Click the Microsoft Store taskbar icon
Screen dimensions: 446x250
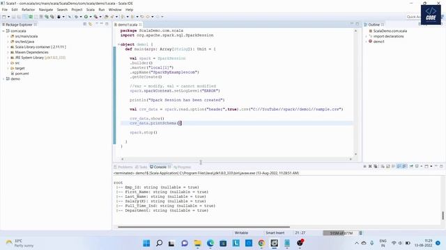223,243
